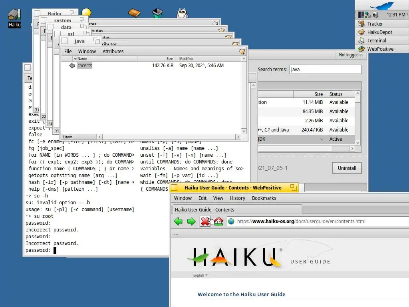Open the History menu in WebPositive
The width and height of the screenshot is (409, 307).
click(x=237, y=198)
